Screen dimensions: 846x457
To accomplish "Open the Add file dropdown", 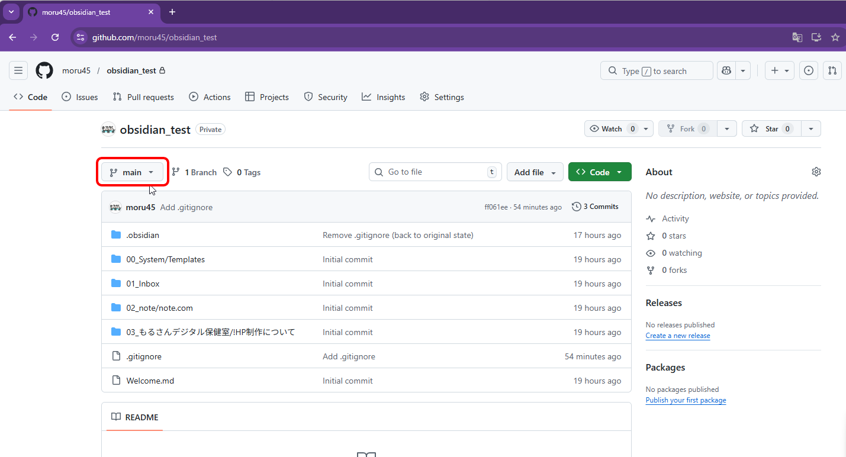I will coord(535,172).
